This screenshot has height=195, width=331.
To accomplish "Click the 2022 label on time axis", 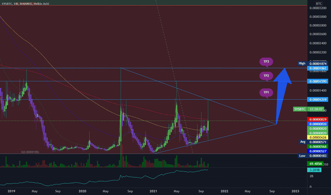I will point(224,191).
